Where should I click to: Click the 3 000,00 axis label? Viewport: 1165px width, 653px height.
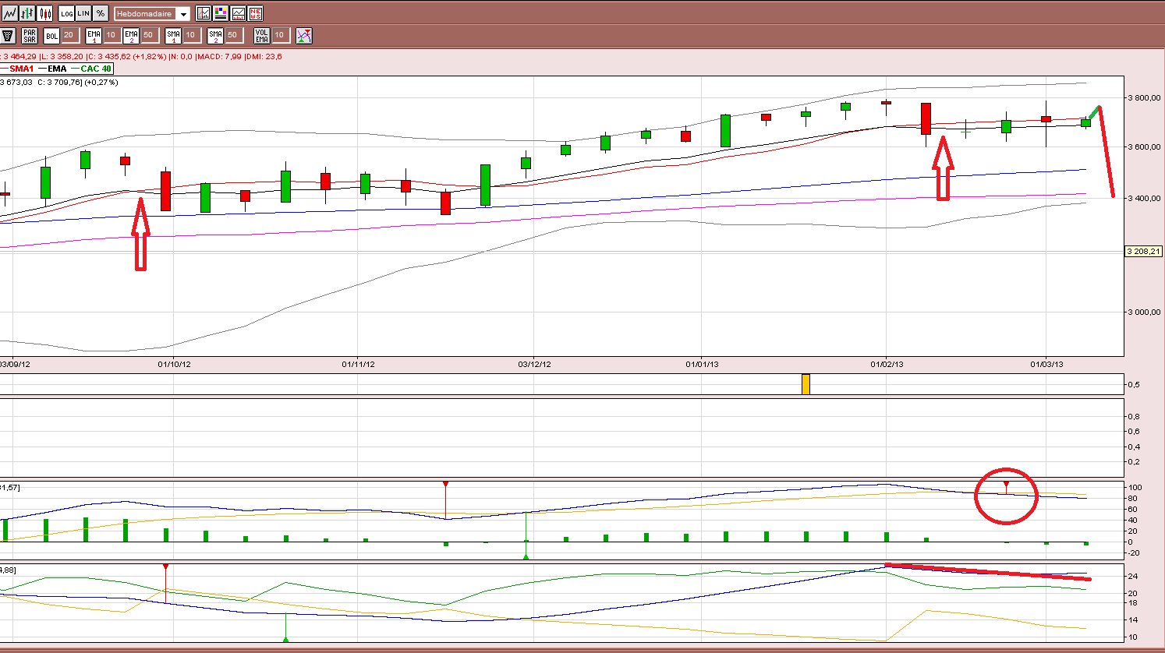[1144, 312]
